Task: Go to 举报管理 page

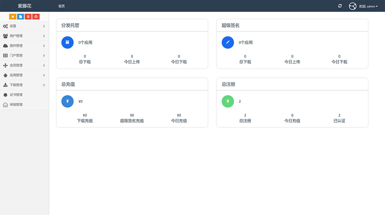Action: 16,105
